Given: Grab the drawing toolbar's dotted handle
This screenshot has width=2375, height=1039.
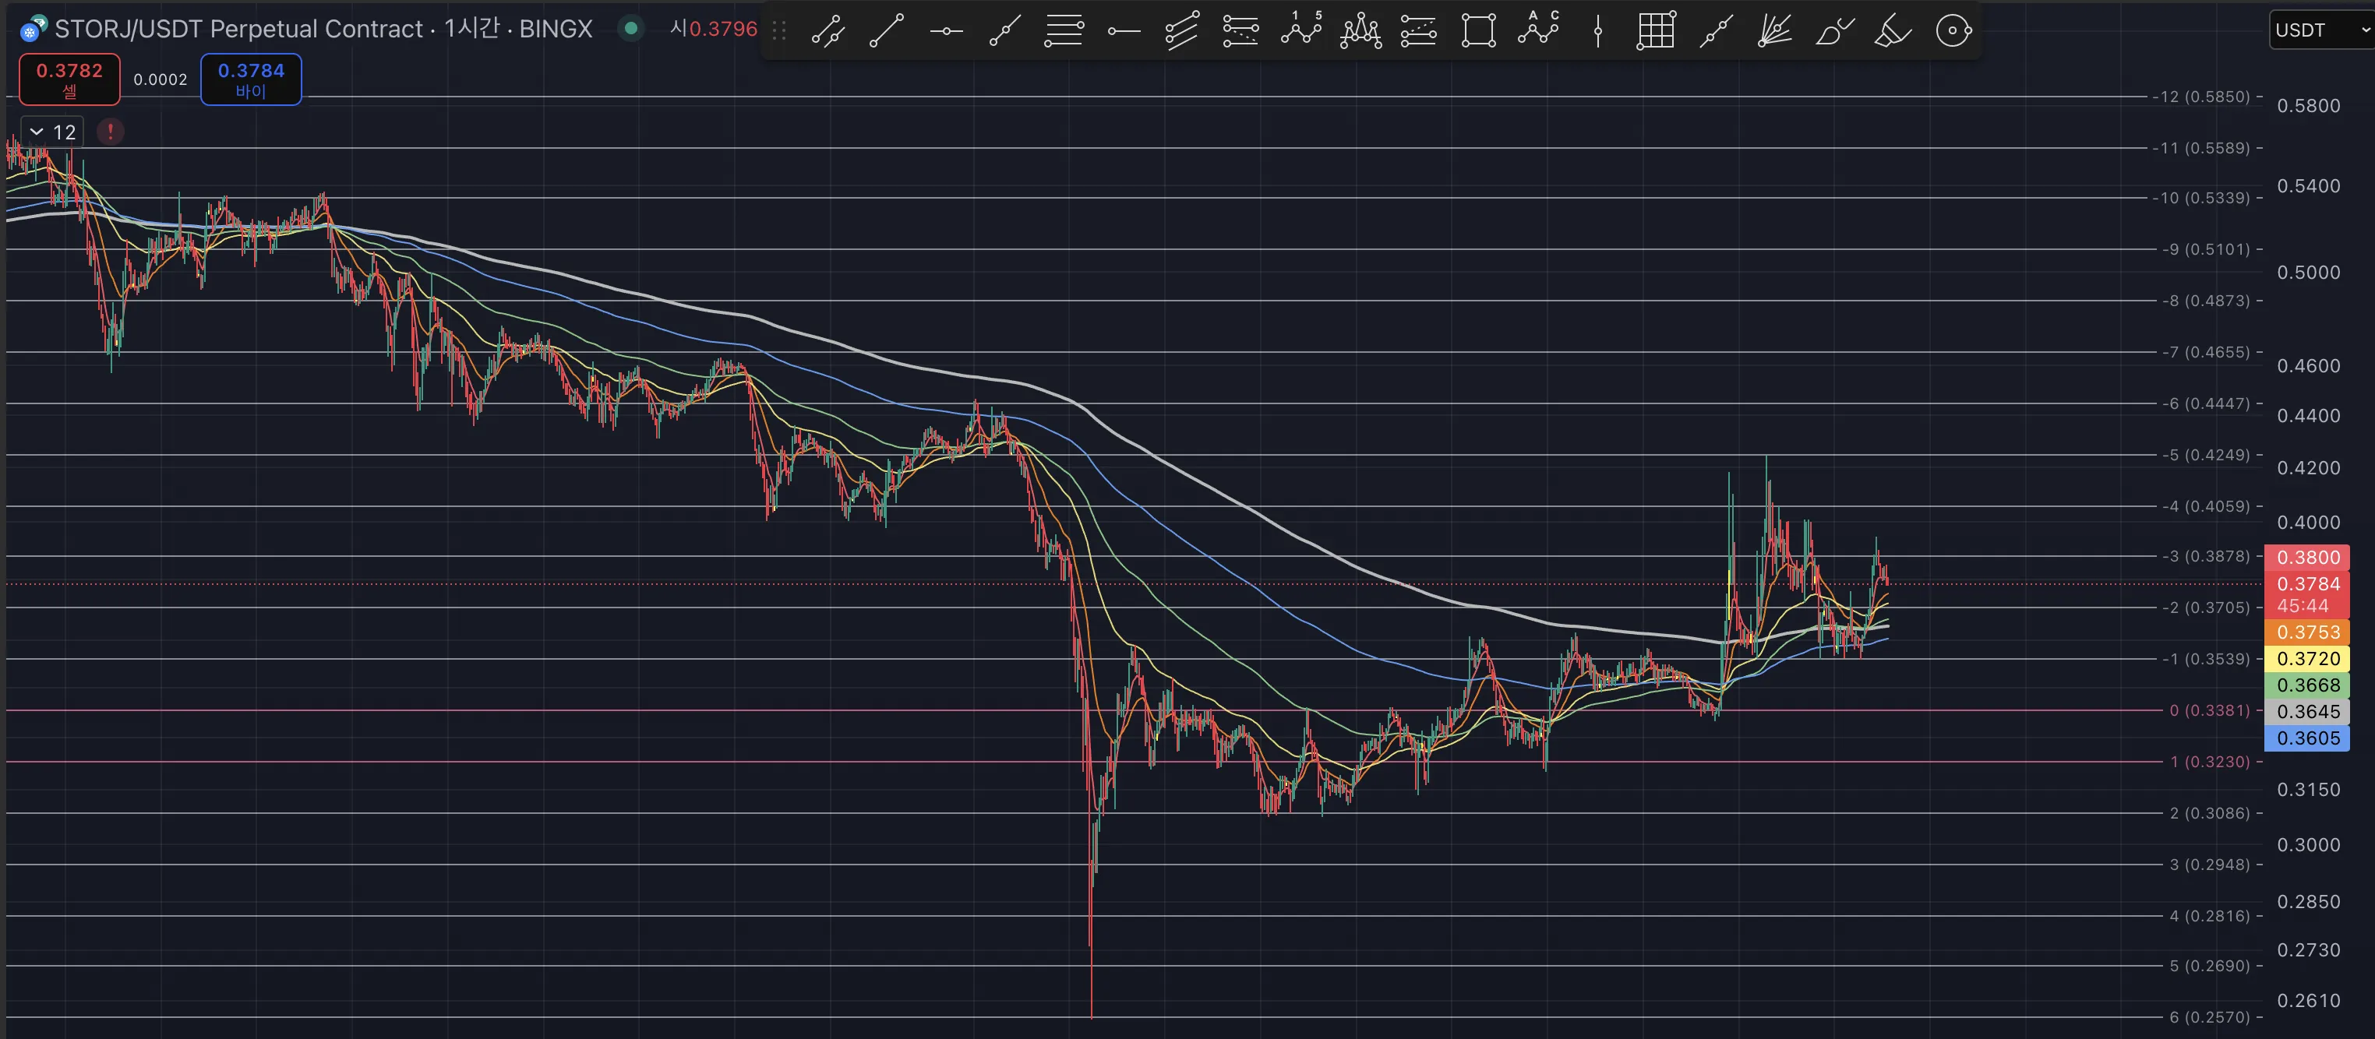Looking at the screenshot, I should (x=779, y=30).
